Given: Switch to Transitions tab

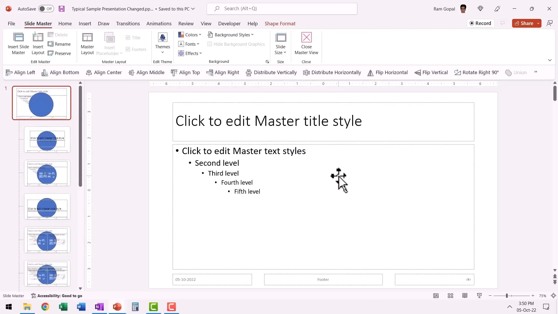Looking at the screenshot, I should click(x=128, y=24).
